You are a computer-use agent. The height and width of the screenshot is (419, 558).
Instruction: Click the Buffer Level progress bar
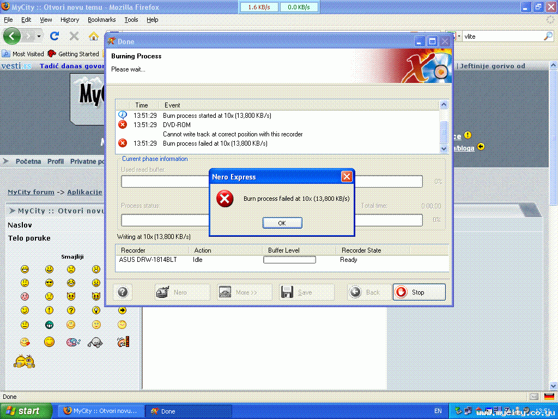click(289, 260)
